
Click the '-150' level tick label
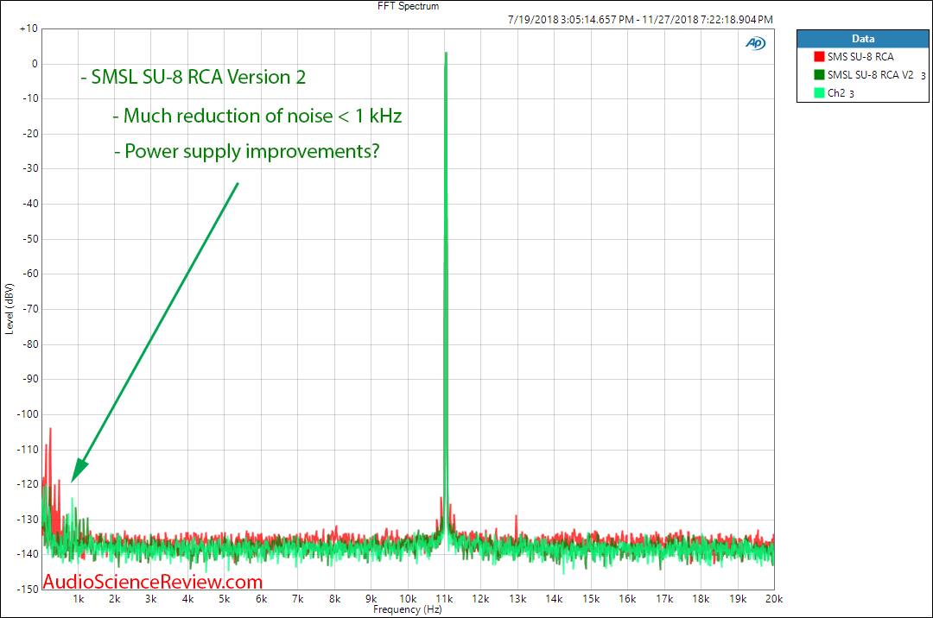click(x=28, y=589)
